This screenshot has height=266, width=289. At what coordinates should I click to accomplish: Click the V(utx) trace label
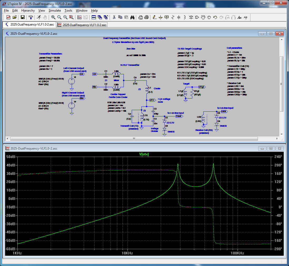tap(144, 154)
